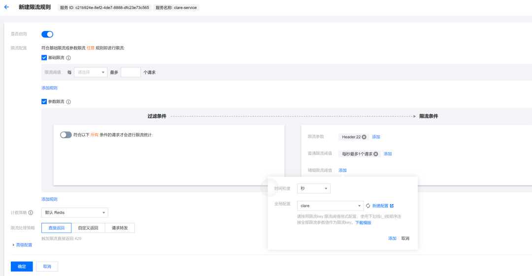Click the bottom 取消 button
The width and height of the screenshot is (532, 276).
(x=47, y=267)
